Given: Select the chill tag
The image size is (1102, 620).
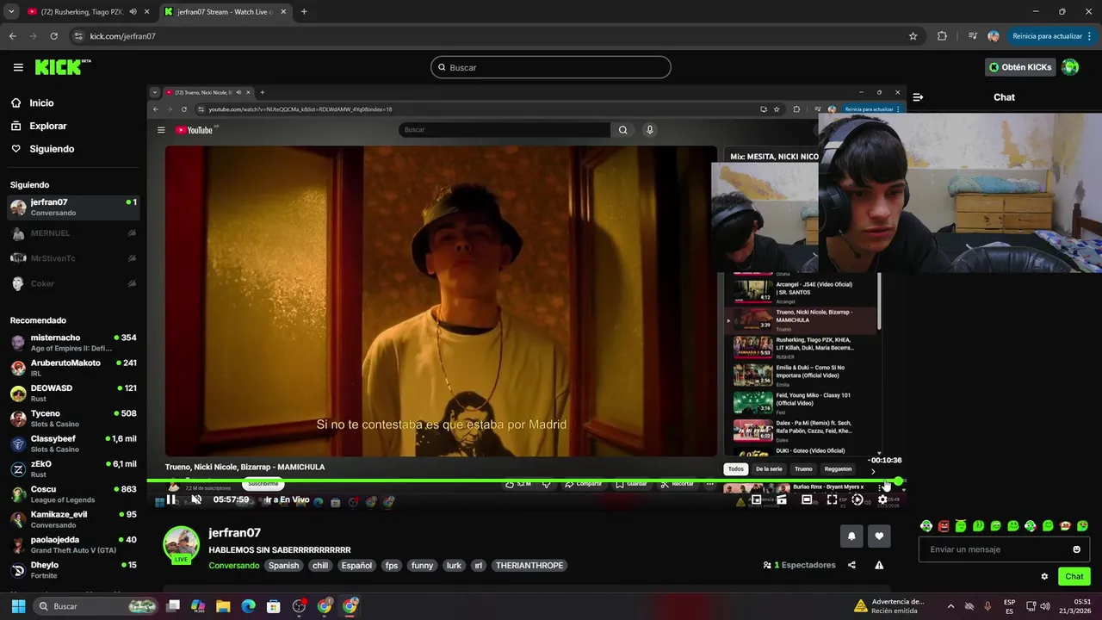Looking at the screenshot, I should point(320,566).
